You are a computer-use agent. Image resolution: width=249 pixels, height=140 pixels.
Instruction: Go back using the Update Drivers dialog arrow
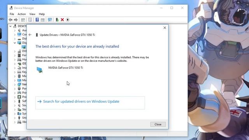pyautogui.click(x=30, y=35)
